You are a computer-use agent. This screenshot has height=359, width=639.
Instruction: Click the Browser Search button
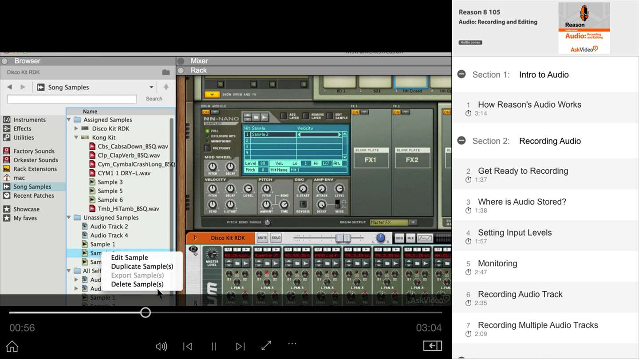click(154, 99)
